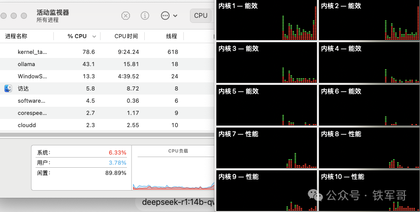This screenshot has width=420, height=212.
Task: Click the 618 thread count value
Action: click(x=173, y=52)
